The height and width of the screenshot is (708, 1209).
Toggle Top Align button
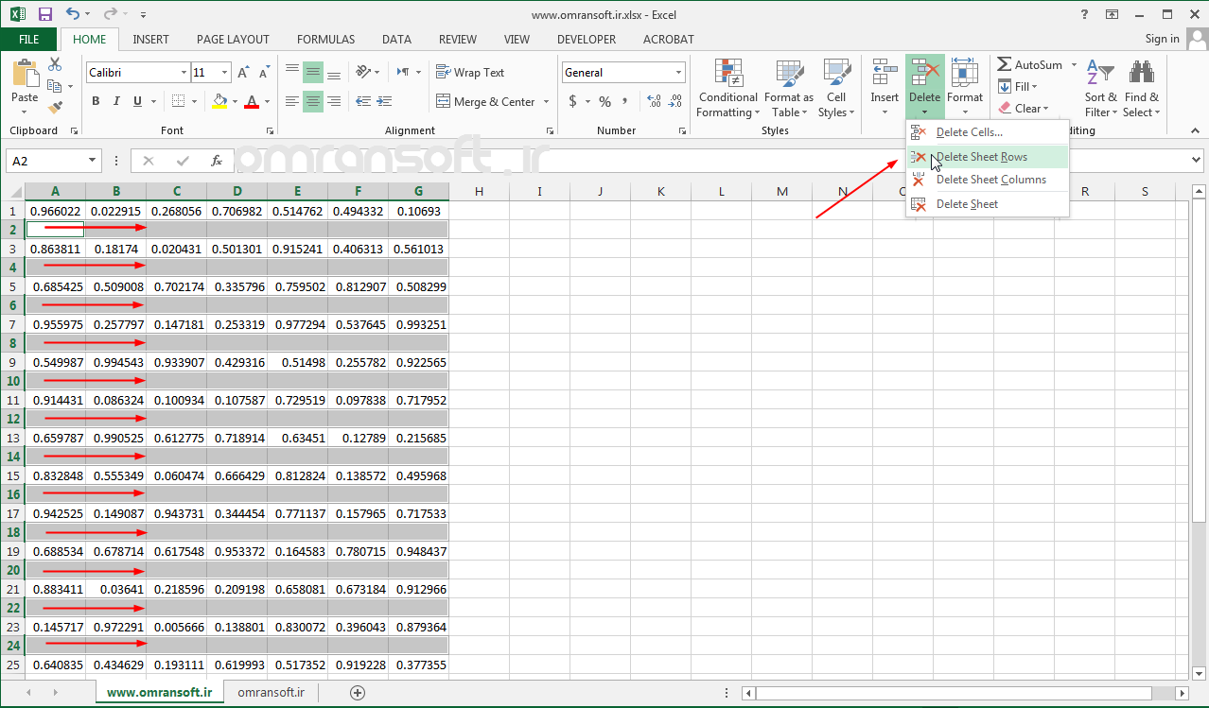[292, 72]
